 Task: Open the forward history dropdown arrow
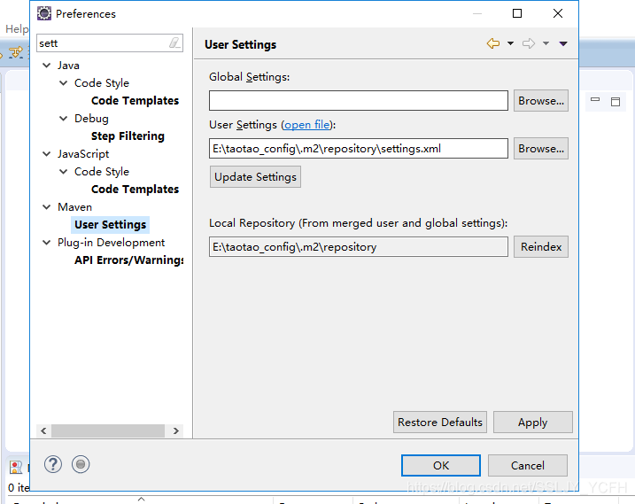click(x=546, y=43)
